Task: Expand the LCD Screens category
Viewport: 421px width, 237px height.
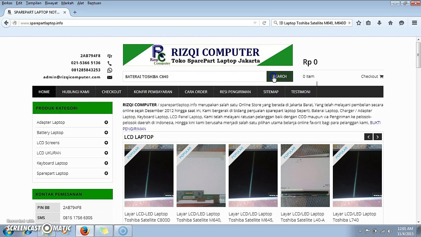Action: click(106, 143)
